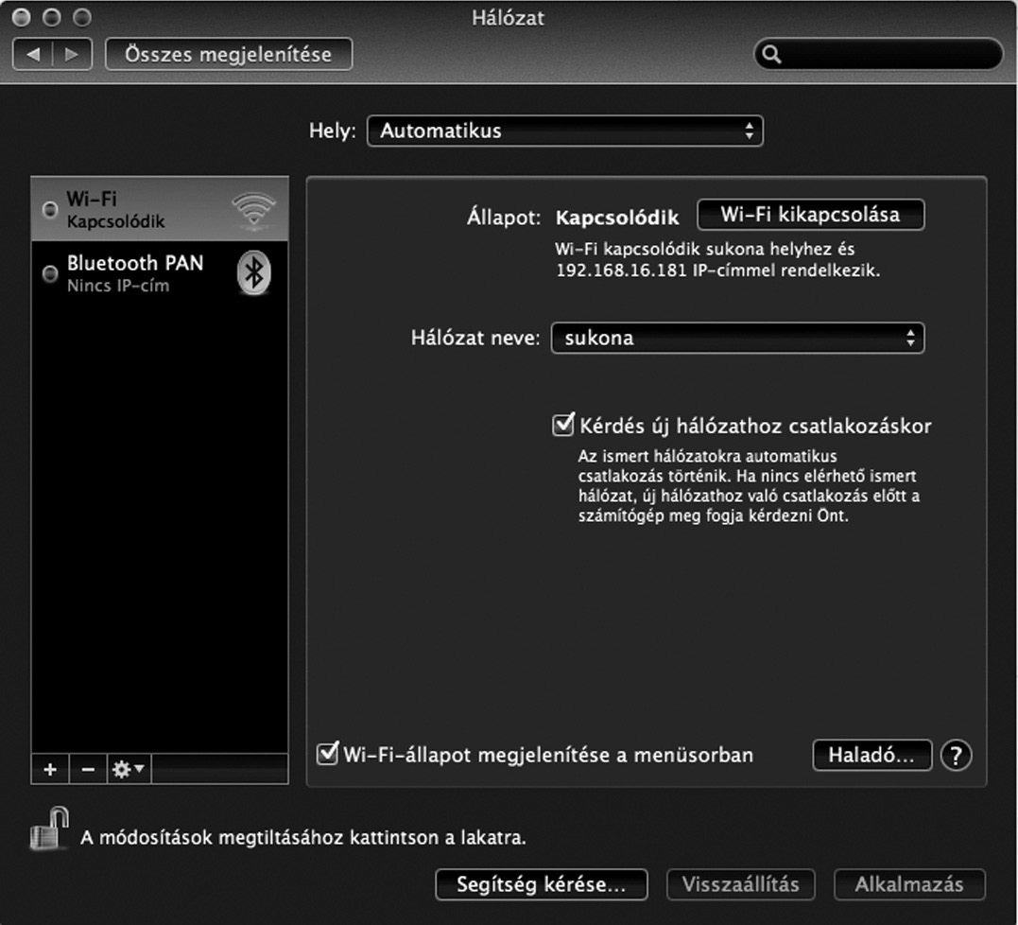Click the forward navigation arrow
The width and height of the screenshot is (1018, 925).
click(x=72, y=54)
